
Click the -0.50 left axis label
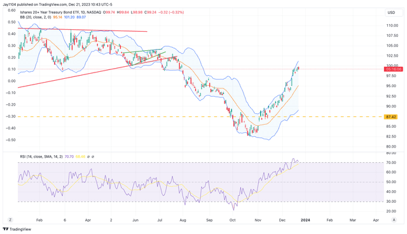point(11,140)
